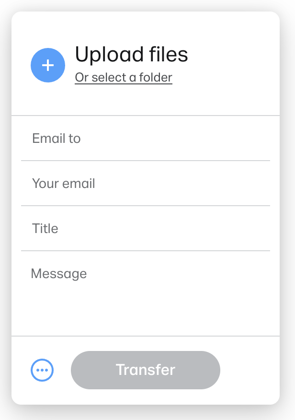Choose a folder instead of files
This screenshot has width=295, height=420.
(x=124, y=78)
